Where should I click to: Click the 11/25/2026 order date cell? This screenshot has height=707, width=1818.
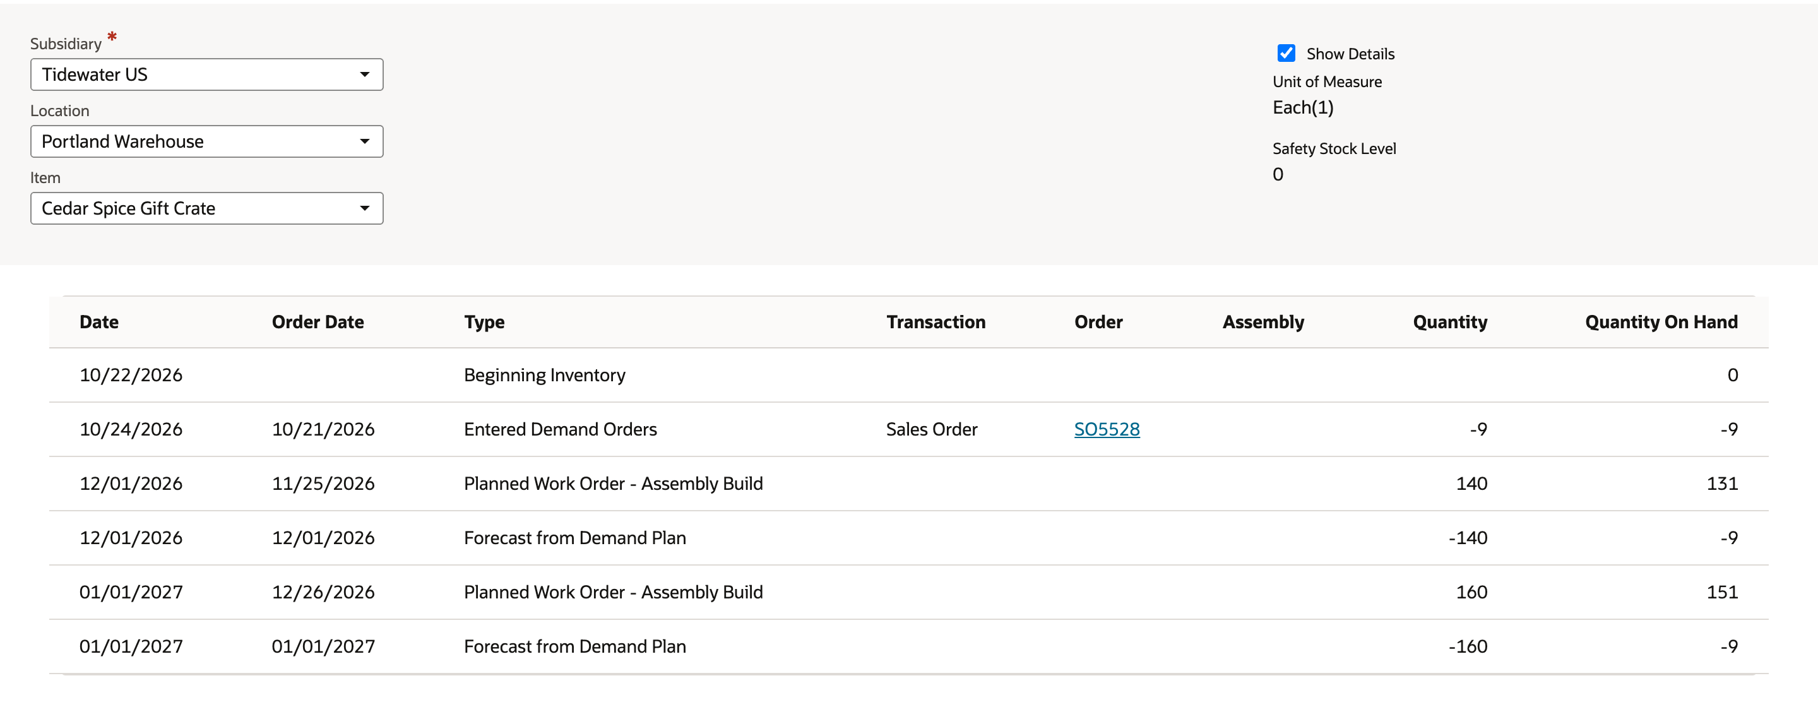tap(323, 484)
